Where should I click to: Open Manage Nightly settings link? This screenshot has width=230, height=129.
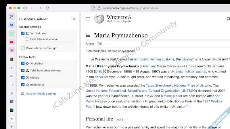[41, 94]
